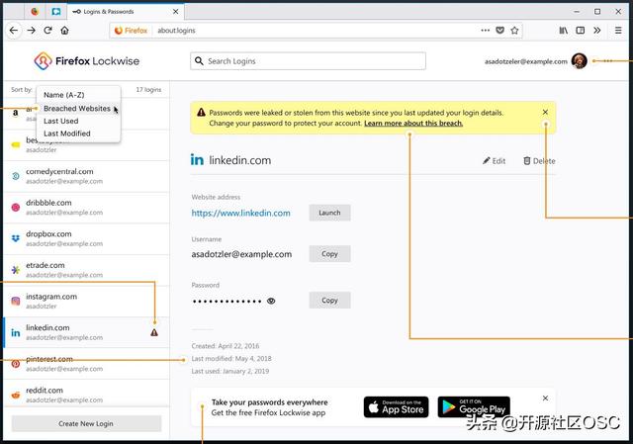
Task: Switch to the first pinned browser tab
Action: 35,12
